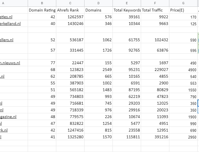Select Price cell 540

pos(183,76)
